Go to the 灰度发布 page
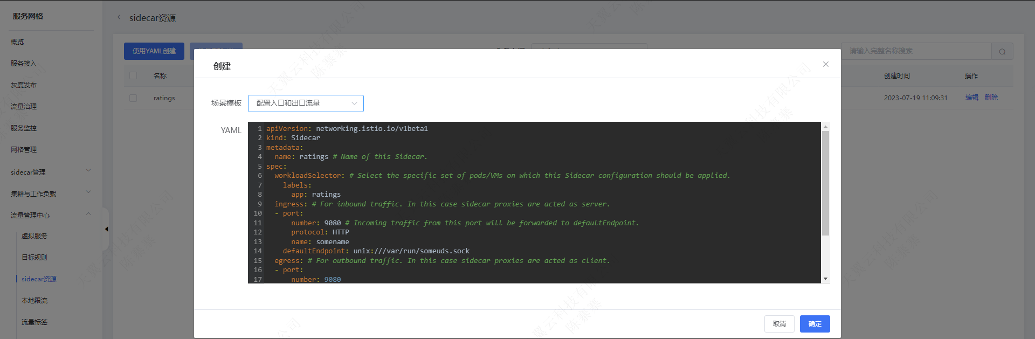This screenshot has height=339, width=1035. click(24, 85)
